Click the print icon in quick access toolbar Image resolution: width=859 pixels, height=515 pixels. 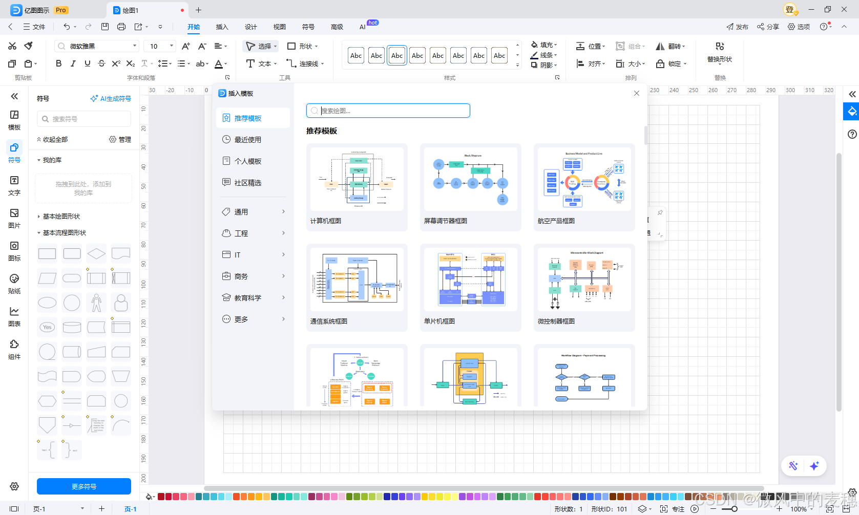[x=121, y=27]
